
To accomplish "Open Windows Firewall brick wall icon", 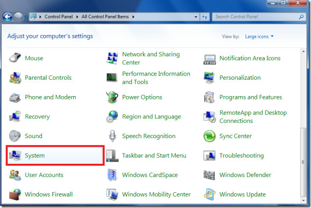I will [15, 194].
